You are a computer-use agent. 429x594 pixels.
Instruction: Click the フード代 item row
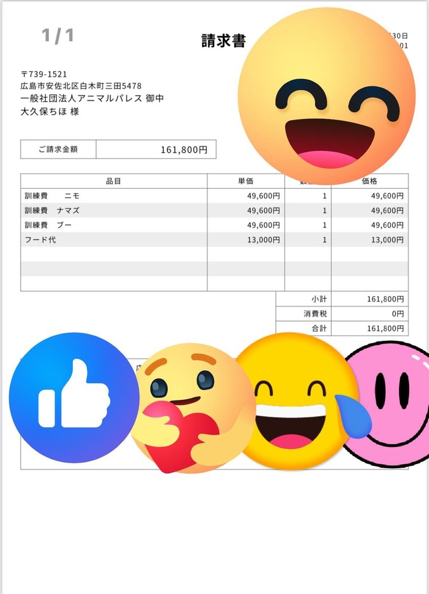(x=40, y=240)
